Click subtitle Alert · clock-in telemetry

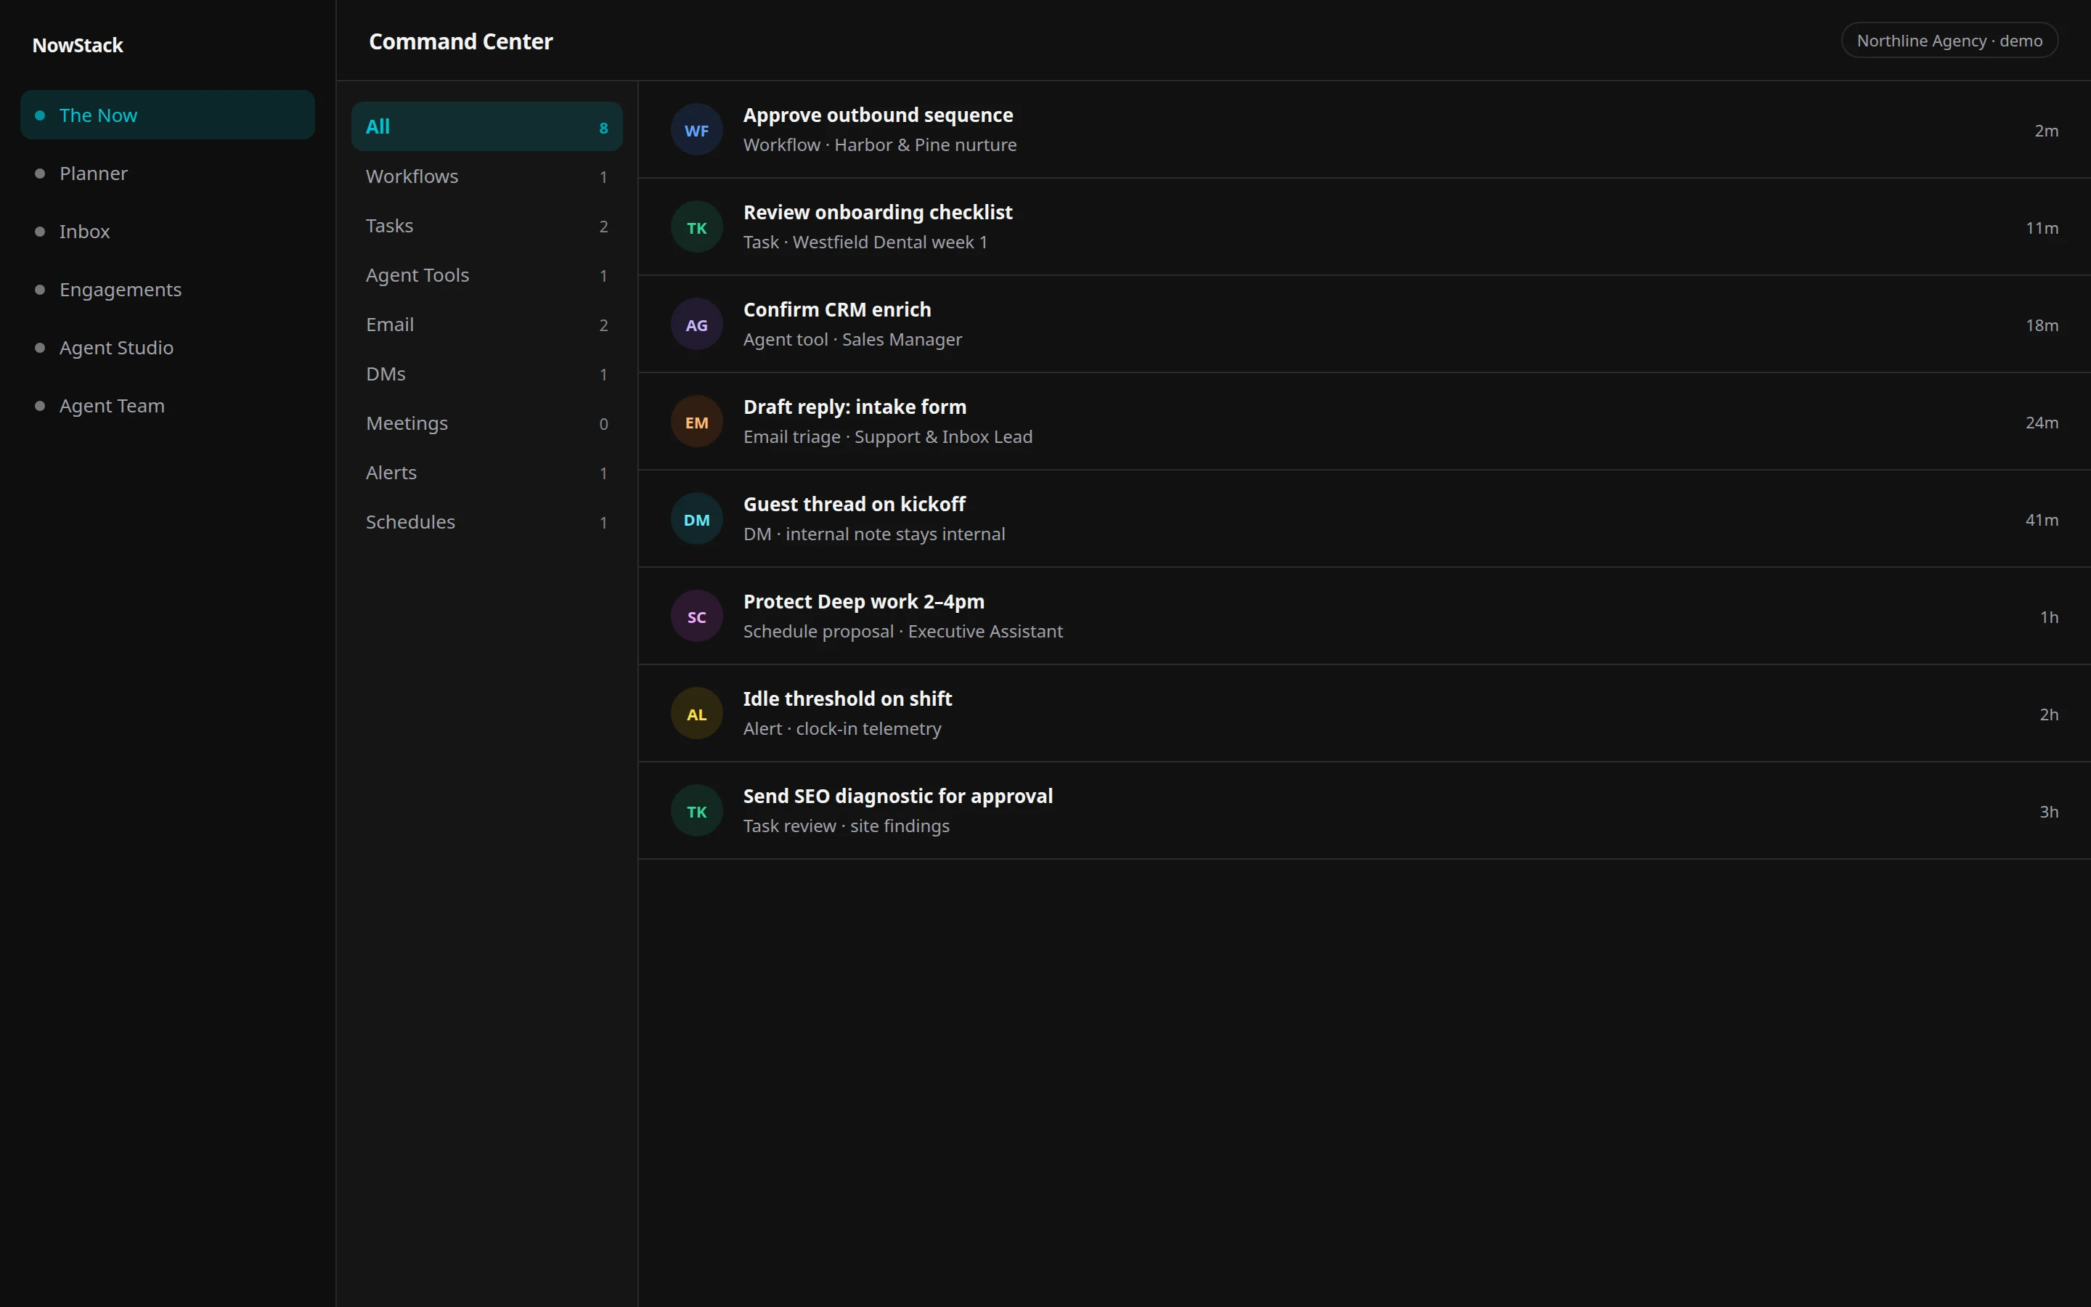pyautogui.click(x=842, y=728)
